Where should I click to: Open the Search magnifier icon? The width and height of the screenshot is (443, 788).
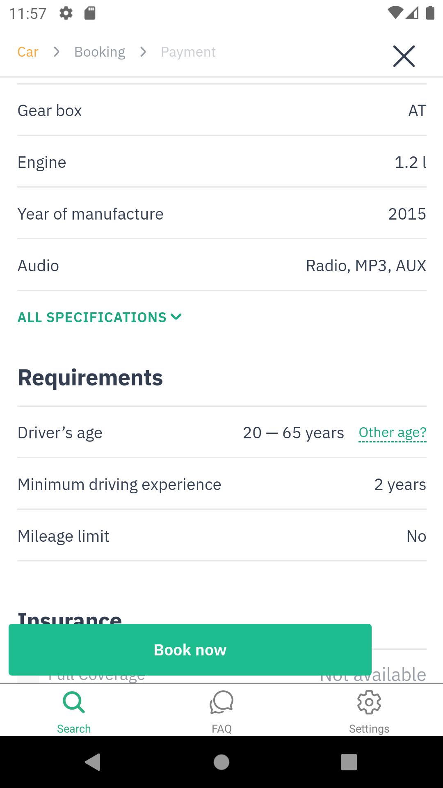pyautogui.click(x=74, y=702)
